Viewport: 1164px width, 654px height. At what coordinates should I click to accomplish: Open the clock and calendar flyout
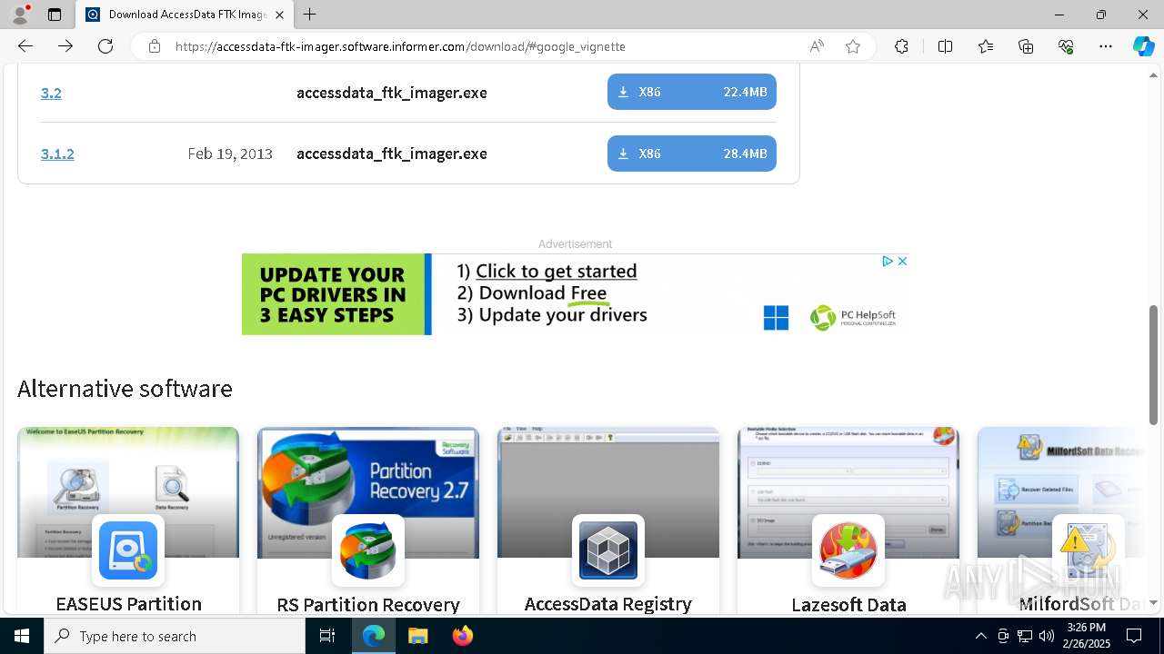pyautogui.click(x=1087, y=636)
